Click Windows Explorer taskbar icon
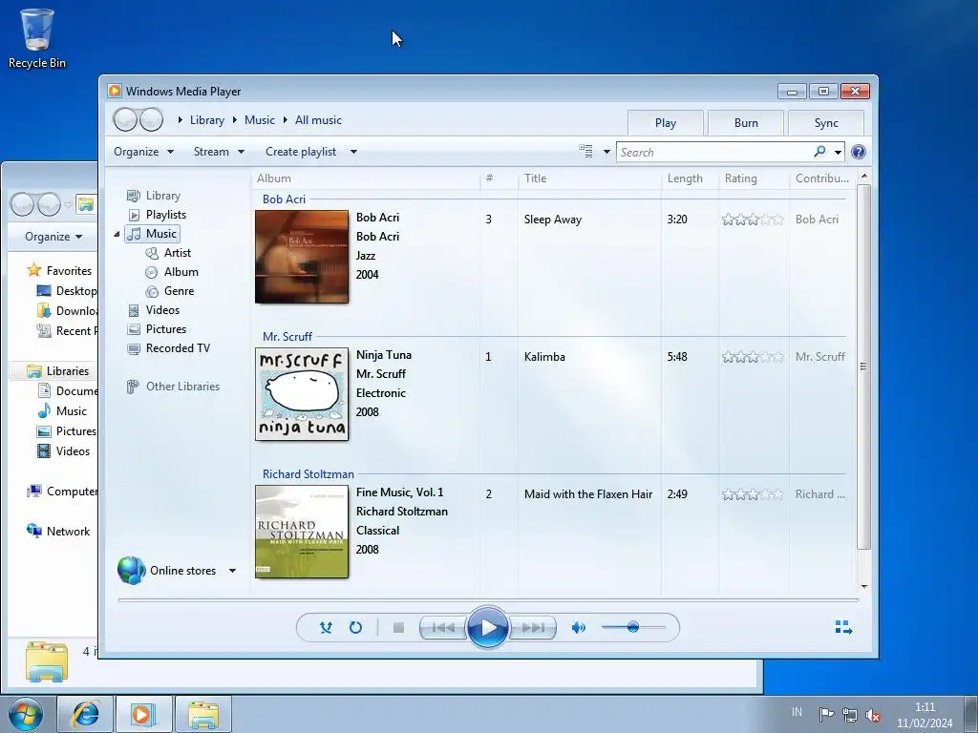This screenshot has height=733, width=978. click(203, 714)
